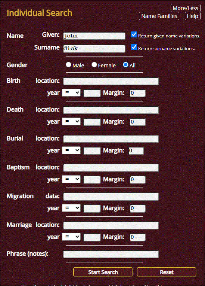Uncheck Return surname variations checkbox

(x=134, y=47)
